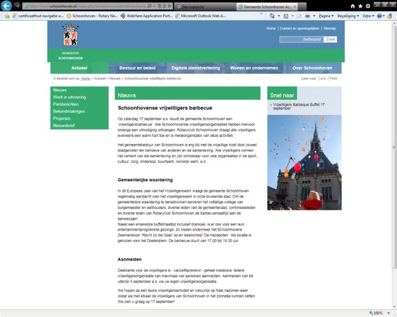Click the zoom magnifier icon in status bar
Viewport: 397px width, 317px height.
pyautogui.click(x=371, y=313)
